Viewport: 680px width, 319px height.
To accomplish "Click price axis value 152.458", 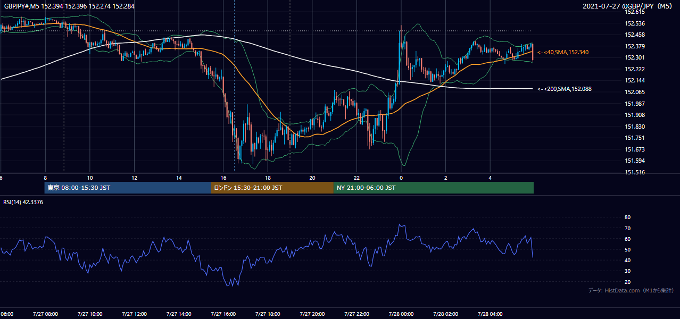I will click(x=634, y=35).
